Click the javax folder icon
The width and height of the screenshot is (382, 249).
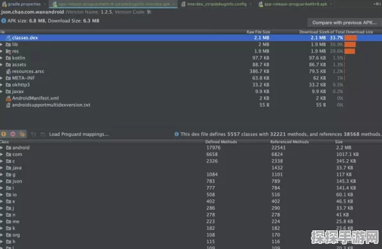(x=8, y=92)
